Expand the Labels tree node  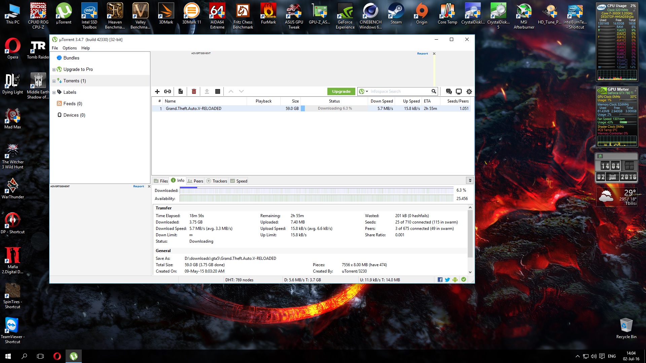click(54, 92)
